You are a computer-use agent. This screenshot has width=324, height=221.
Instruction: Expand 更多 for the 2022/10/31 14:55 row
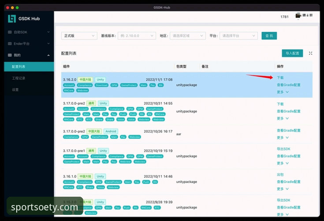(283, 118)
